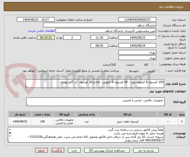
Task: Click the واحد شمارش column header
Action: click(86, 114)
